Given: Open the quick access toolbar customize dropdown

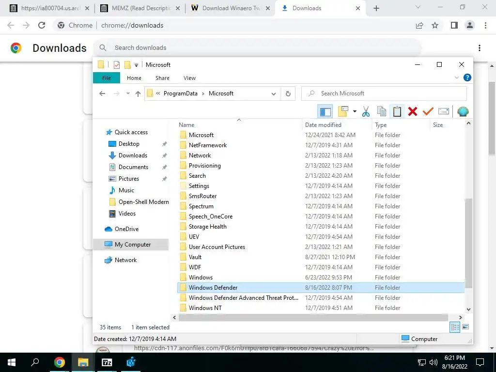Looking at the screenshot, I should (136, 65).
